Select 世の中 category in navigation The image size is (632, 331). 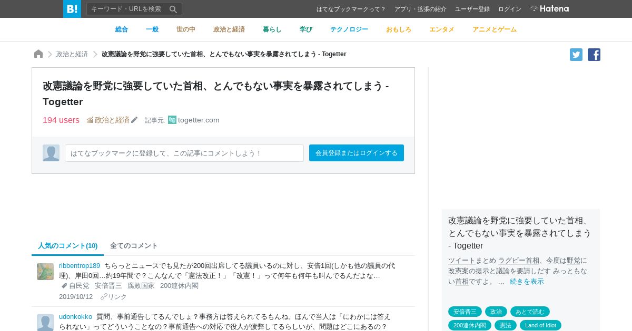pos(186,29)
